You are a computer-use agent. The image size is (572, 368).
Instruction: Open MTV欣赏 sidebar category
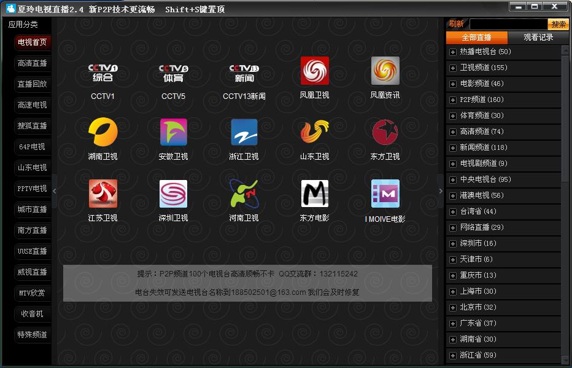[x=33, y=293]
